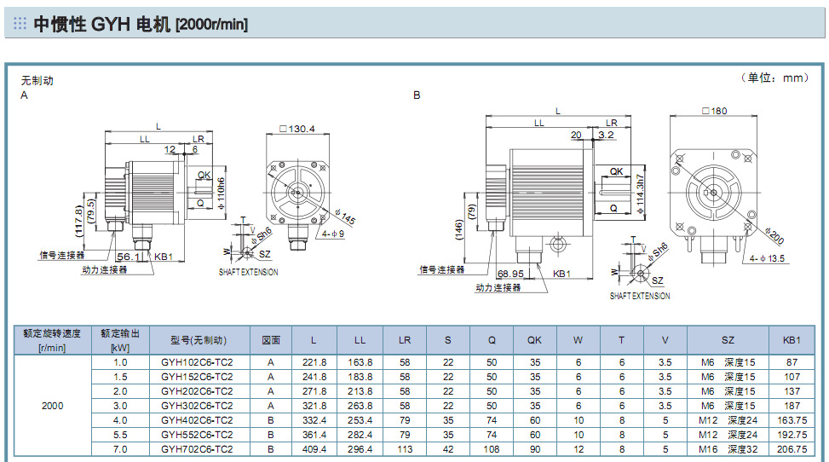Click the LL column header
The width and height of the screenshot is (829, 462).
click(360, 340)
